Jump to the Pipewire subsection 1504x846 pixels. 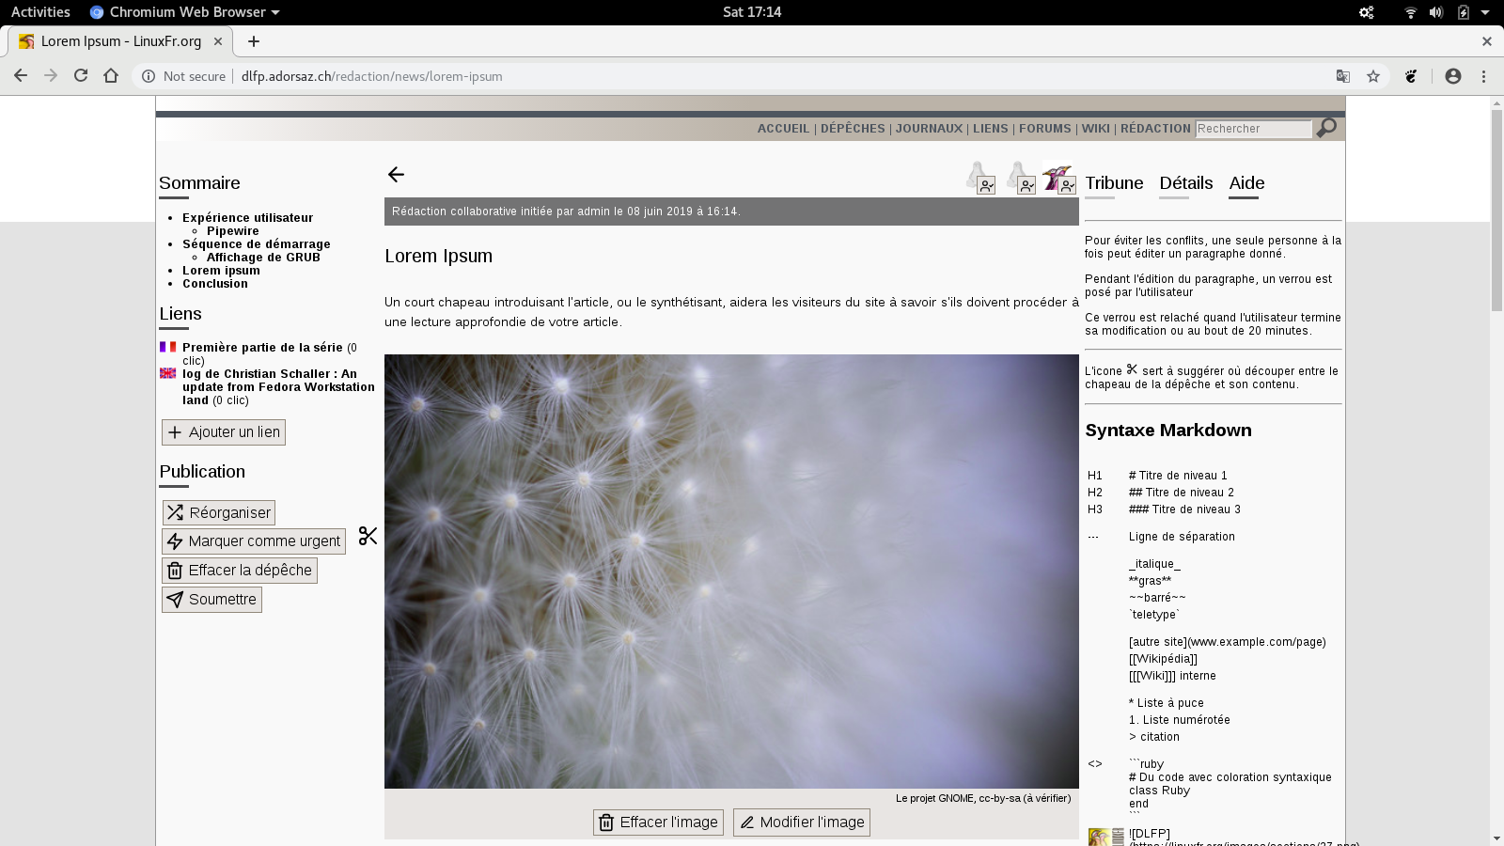(x=232, y=230)
